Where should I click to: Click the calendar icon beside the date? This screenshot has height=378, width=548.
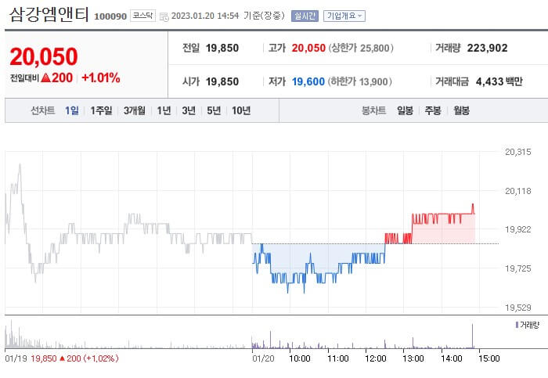(x=164, y=16)
